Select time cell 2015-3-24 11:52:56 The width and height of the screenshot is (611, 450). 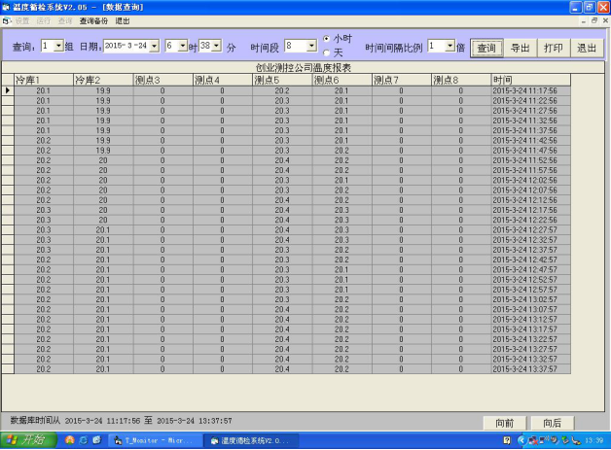(x=530, y=160)
